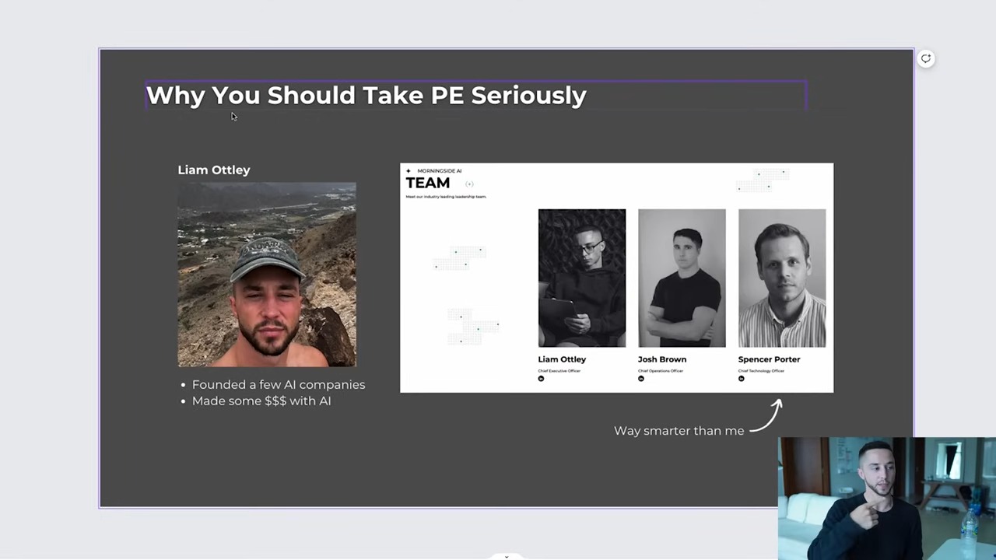Click the LinkedIn icon under Spencer Porter

click(x=741, y=379)
